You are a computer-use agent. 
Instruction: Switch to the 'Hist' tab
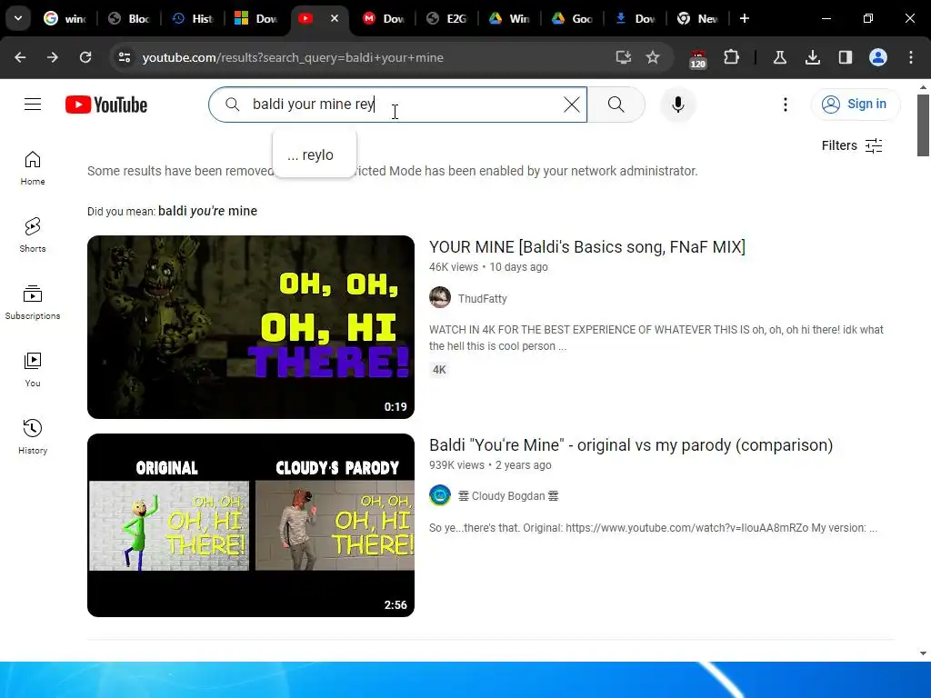click(x=193, y=18)
